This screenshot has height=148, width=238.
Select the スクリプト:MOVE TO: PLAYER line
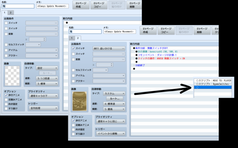[213, 81]
